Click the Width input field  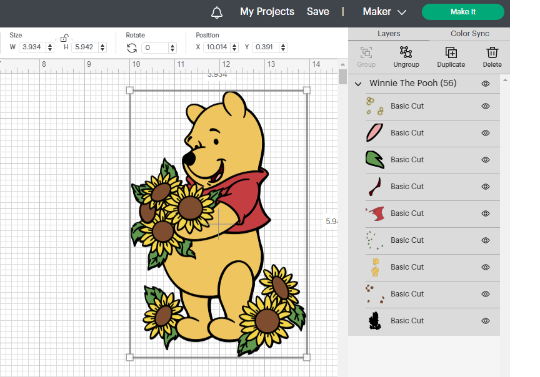(33, 47)
